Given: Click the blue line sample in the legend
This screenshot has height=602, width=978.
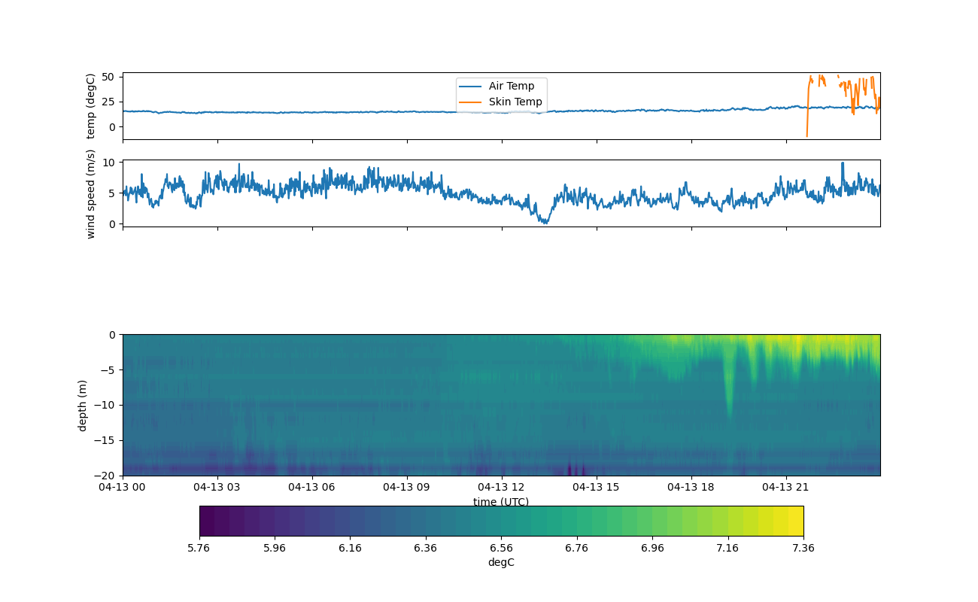Looking at the screenshot, I should coord(471,86).
